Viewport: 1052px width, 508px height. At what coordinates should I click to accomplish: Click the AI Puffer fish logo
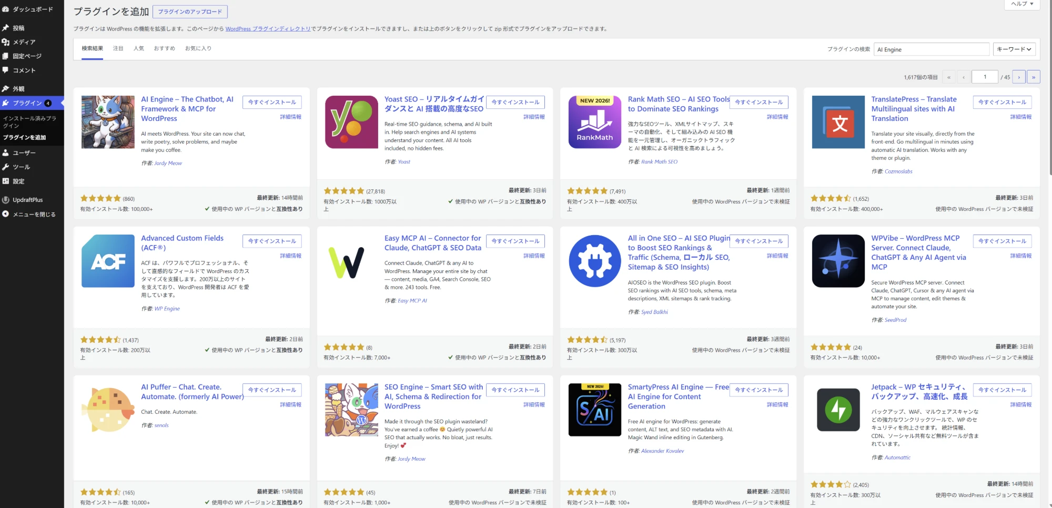tap(108, 410)
